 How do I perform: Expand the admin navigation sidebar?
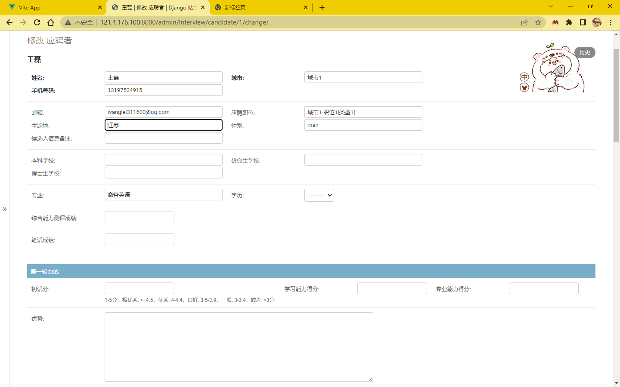(x=5, y=209)
